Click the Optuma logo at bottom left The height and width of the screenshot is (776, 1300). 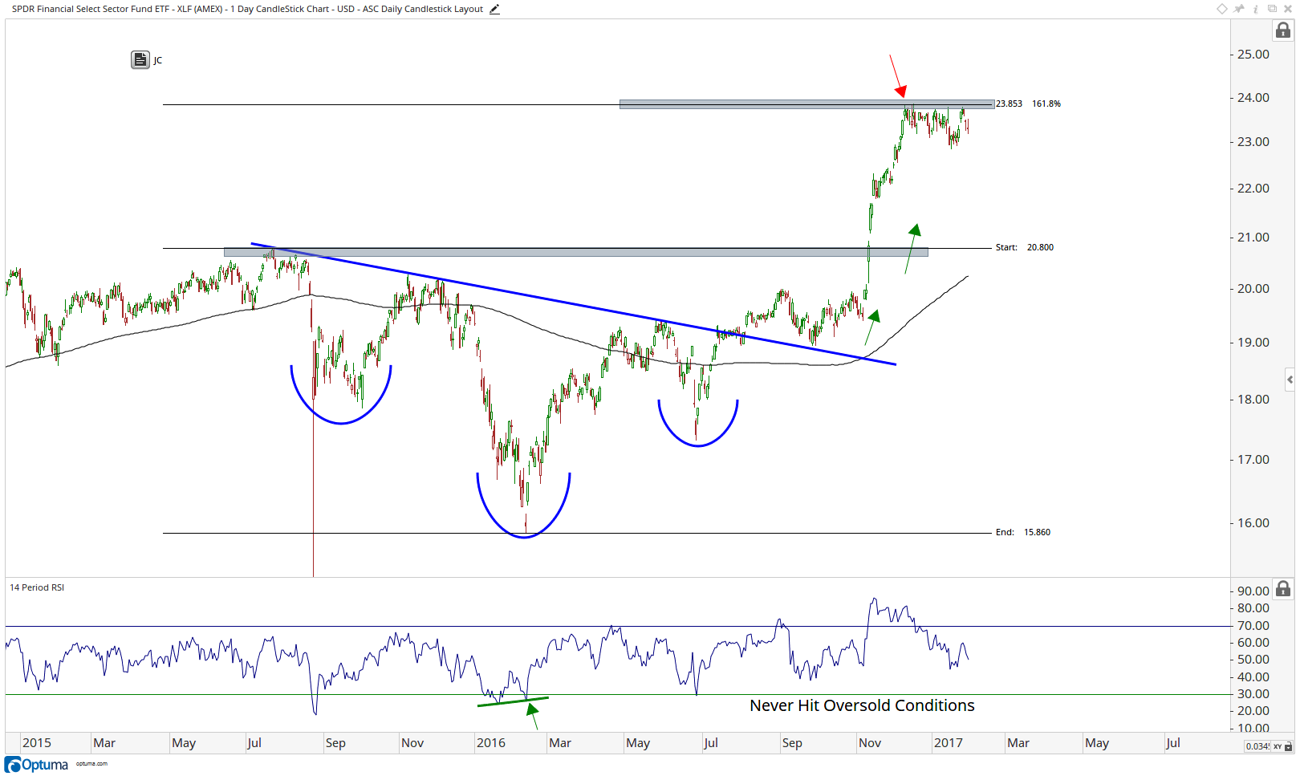(37, 765)
